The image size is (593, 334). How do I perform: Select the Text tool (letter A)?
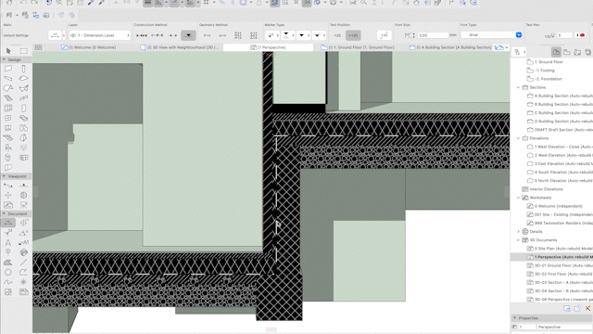click(8, 242)
